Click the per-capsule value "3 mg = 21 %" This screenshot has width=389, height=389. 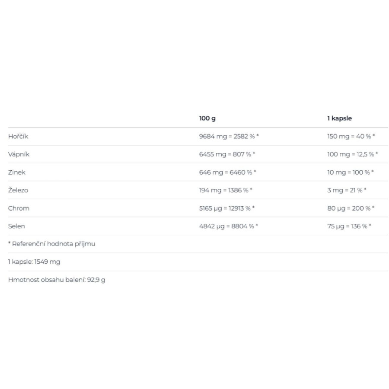coord(347,190)
